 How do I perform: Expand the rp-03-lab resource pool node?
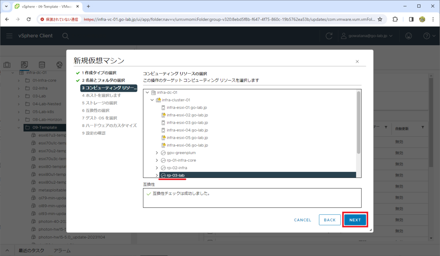157,175
